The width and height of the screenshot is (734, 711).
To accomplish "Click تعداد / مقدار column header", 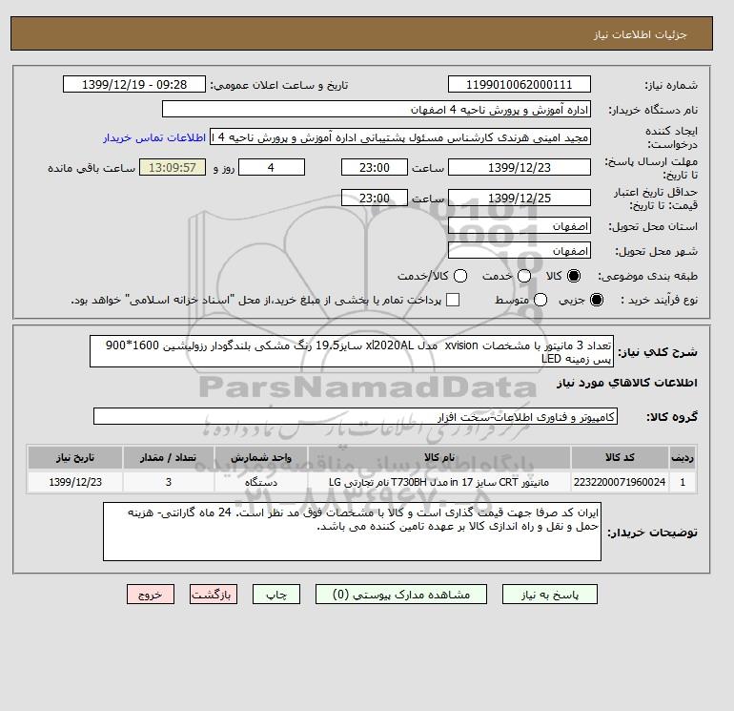I will (169, 457).
